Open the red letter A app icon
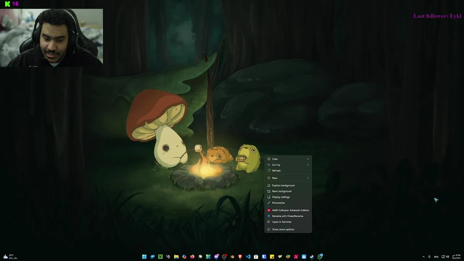464x261 pixels. point(296,257)
